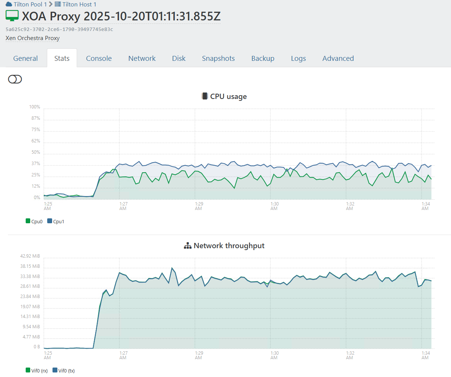Click the green Cpu0 legend swatch
The height and width of the screenshot is (377, 451).
click(x=28, y=221)
